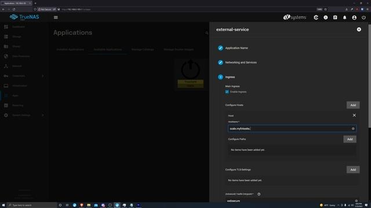Expand the Credentials sidebar submenu arrow
Image resolution: width=371 pixels, height=208 pixels.
tap(43, 76)
